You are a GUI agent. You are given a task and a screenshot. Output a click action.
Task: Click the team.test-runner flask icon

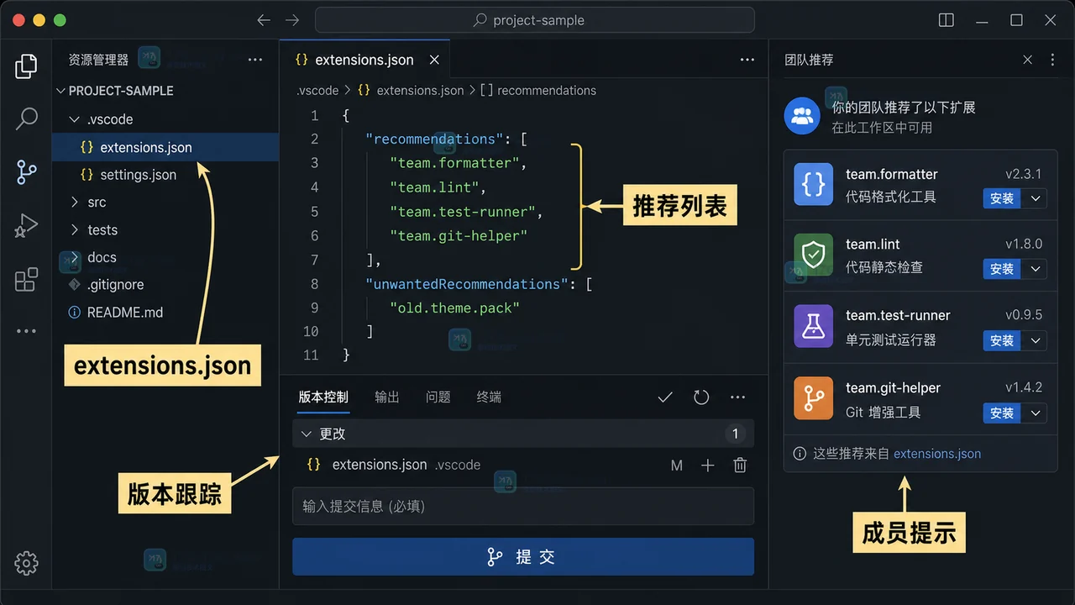[x=813, y=326]
